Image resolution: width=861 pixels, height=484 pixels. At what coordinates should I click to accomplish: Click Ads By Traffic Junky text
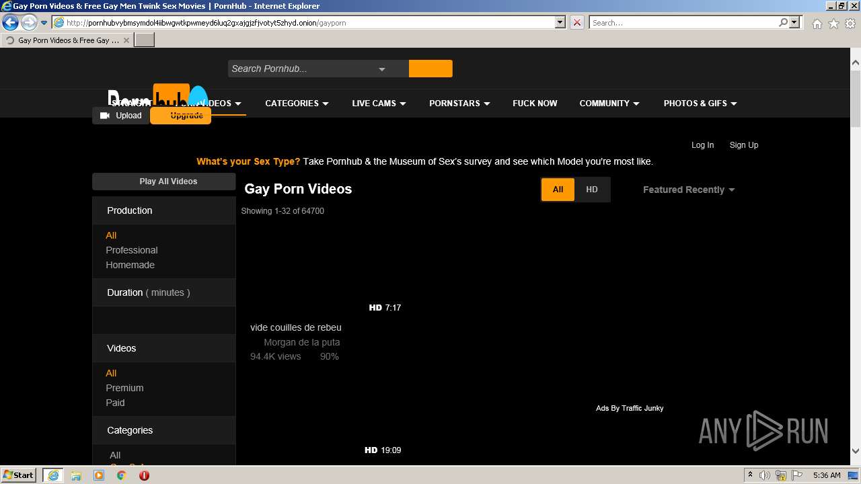pos(630,408)
